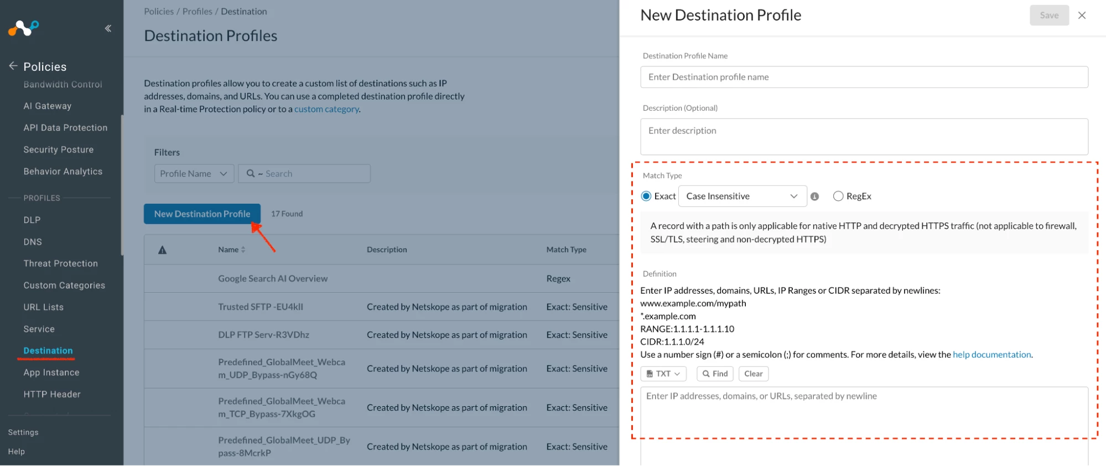Image resolution: width=1106 pixels, height=466 pixels.
Task: Open the Custom Categories sidebar item
Action: point(64,286)
